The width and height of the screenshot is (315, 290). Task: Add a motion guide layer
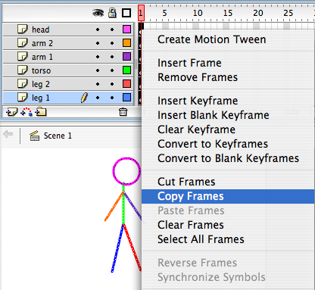[x=27, y=112]
